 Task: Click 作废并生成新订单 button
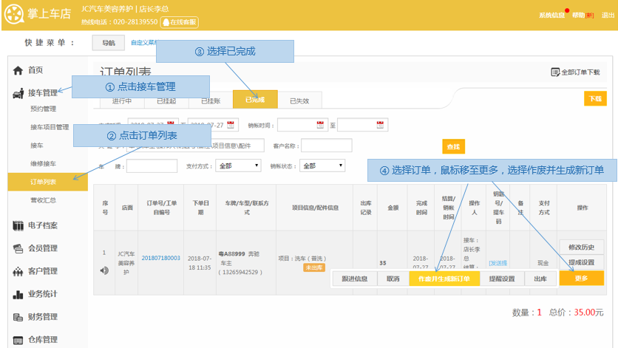tap(444, 279)
